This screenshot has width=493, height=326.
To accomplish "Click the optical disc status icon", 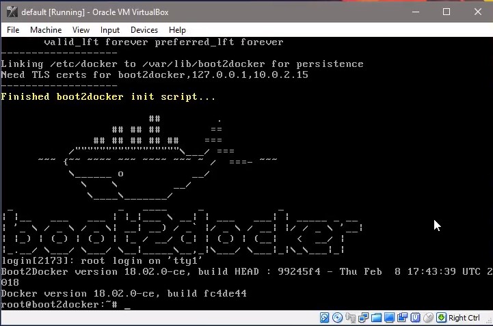I will 337,318.
